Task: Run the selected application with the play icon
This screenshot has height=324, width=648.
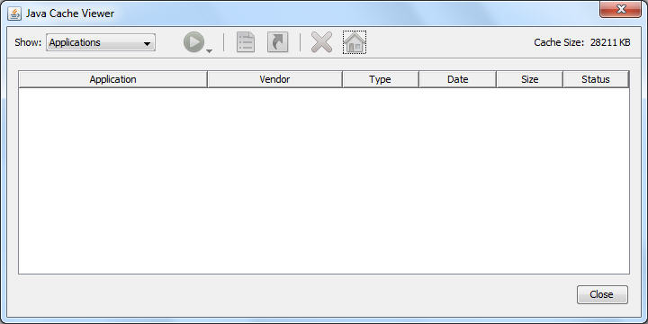Action: point(193,42)
